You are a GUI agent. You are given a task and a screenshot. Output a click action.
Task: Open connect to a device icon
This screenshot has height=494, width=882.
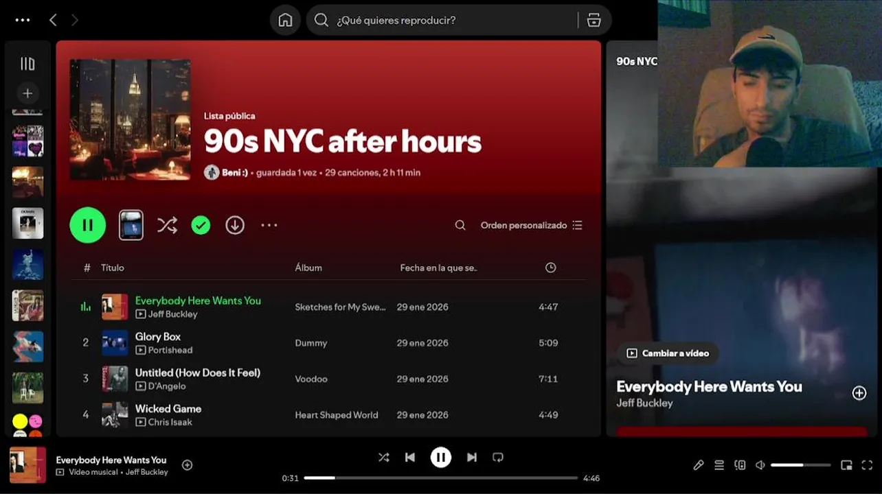click(x=740, y=465)
